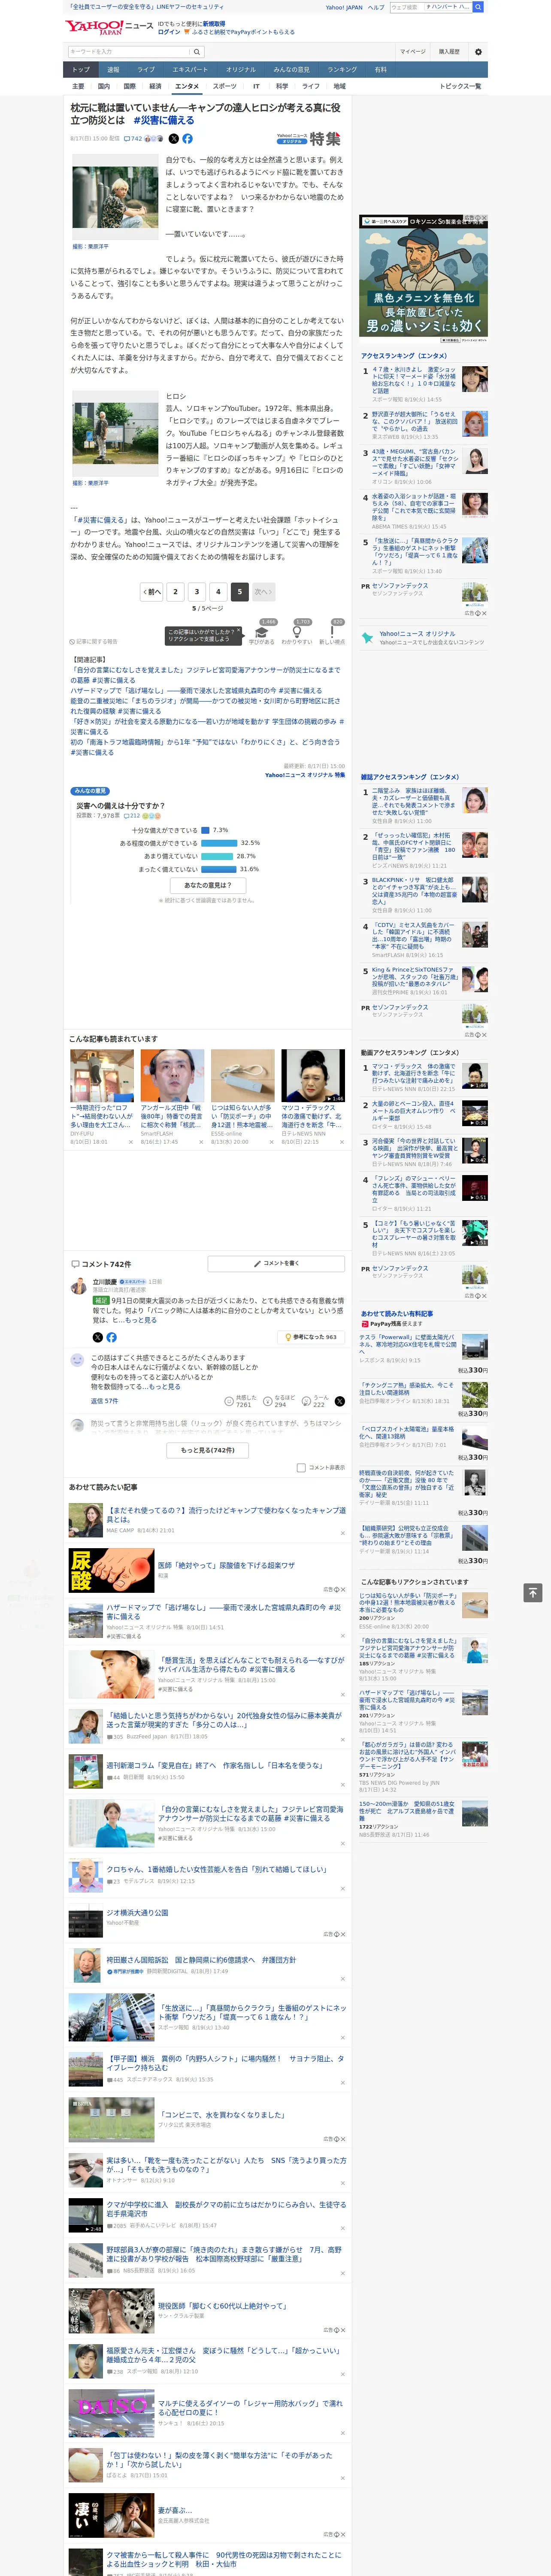Click 記事に関する報告 report icon link
The width and height of the screenshot is (551, 2576).
coord(93,641)
